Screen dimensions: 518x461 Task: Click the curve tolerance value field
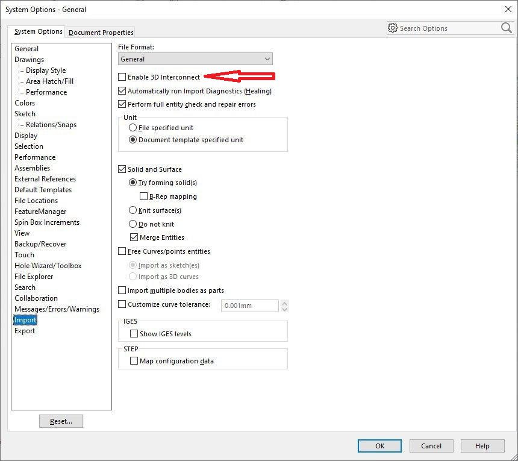[x=250, y=306]
